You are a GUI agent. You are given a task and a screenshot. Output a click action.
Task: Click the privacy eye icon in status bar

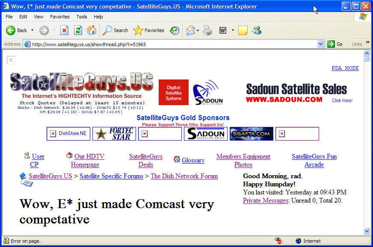(x=278, y=241)
